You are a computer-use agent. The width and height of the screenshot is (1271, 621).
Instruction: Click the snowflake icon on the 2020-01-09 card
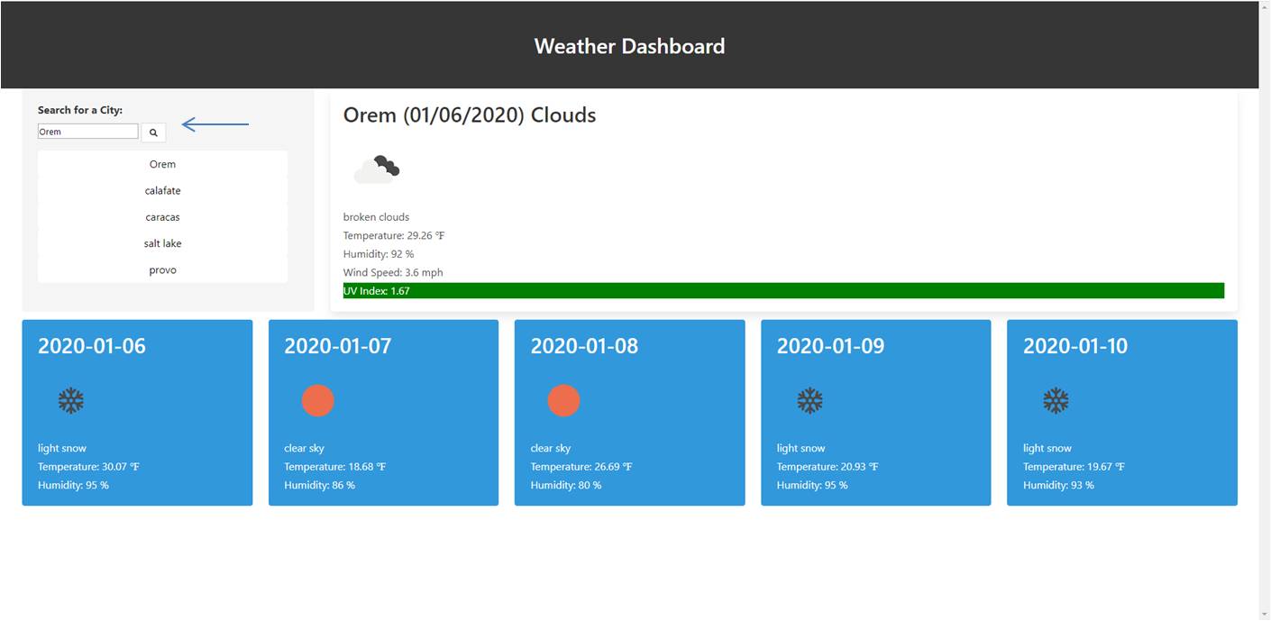tap(810, 401)
